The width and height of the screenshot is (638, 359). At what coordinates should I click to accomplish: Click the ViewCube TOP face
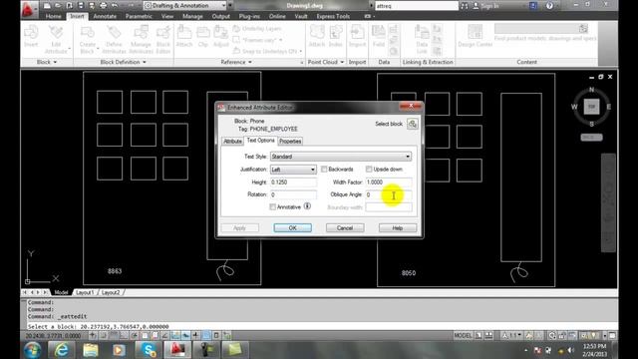(591, 107)
